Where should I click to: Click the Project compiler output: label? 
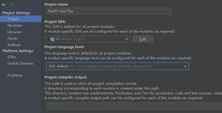click(x=66, y=77)
